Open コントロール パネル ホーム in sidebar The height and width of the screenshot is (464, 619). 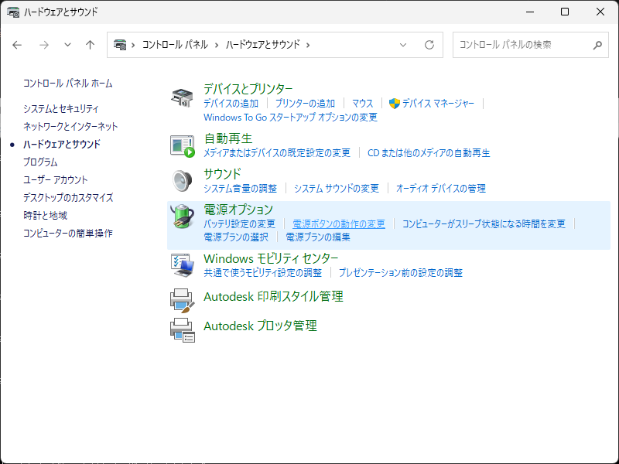click(68, 84)
